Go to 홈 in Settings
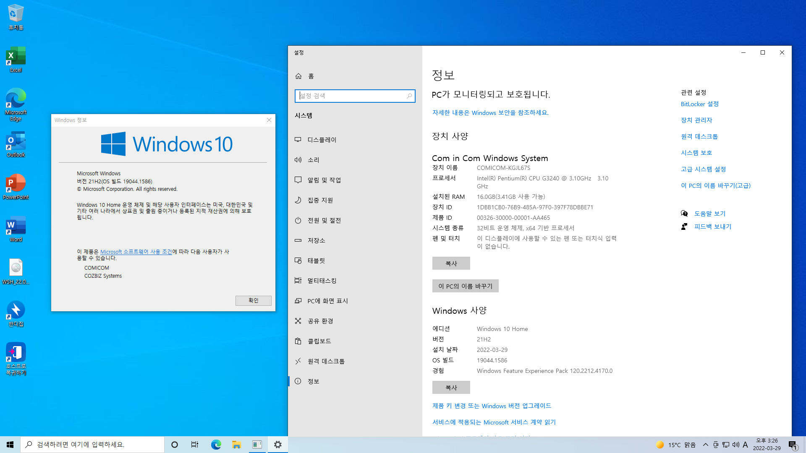 (355, 76)
